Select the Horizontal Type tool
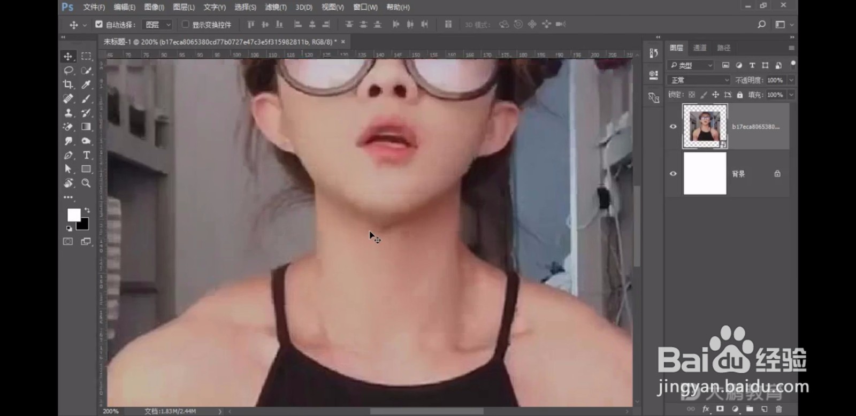Viewport: 856px width, 416px height. click(x=86, y=155)
